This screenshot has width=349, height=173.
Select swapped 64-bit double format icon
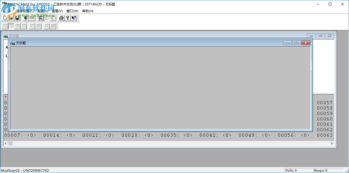pyautogui.click(x=53, y=26)
